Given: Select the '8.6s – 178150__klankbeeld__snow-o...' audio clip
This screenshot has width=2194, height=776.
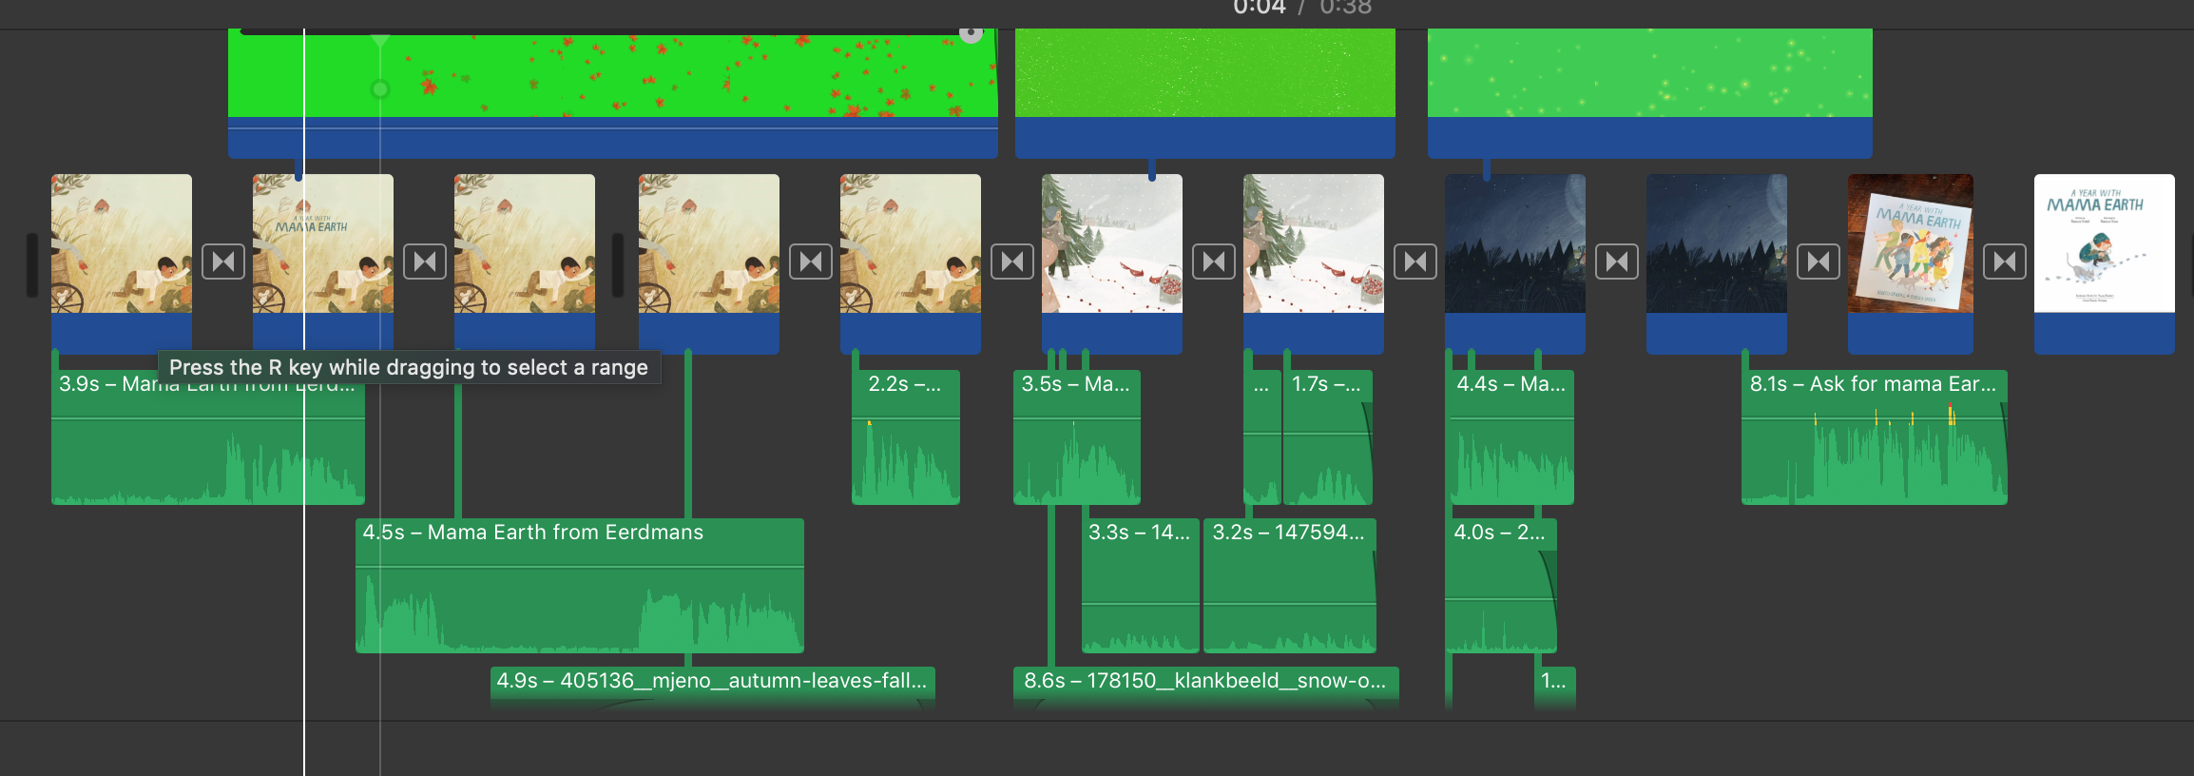Looking at the screenshot, I should click(1206, 689).
